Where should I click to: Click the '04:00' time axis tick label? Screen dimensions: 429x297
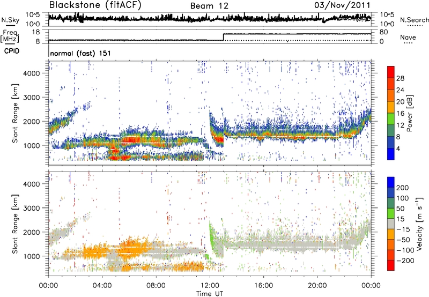coord(102,286)
